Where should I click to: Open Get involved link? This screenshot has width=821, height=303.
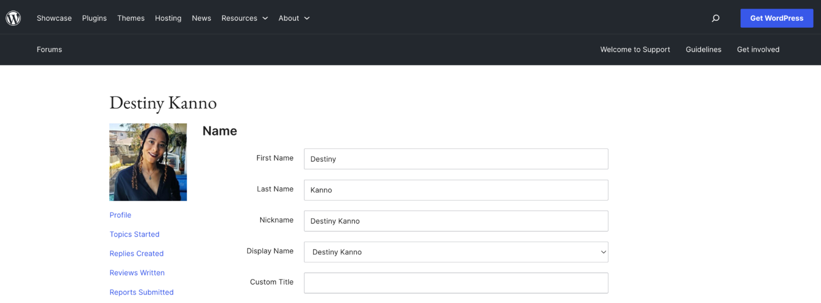(x=758, y=50)
